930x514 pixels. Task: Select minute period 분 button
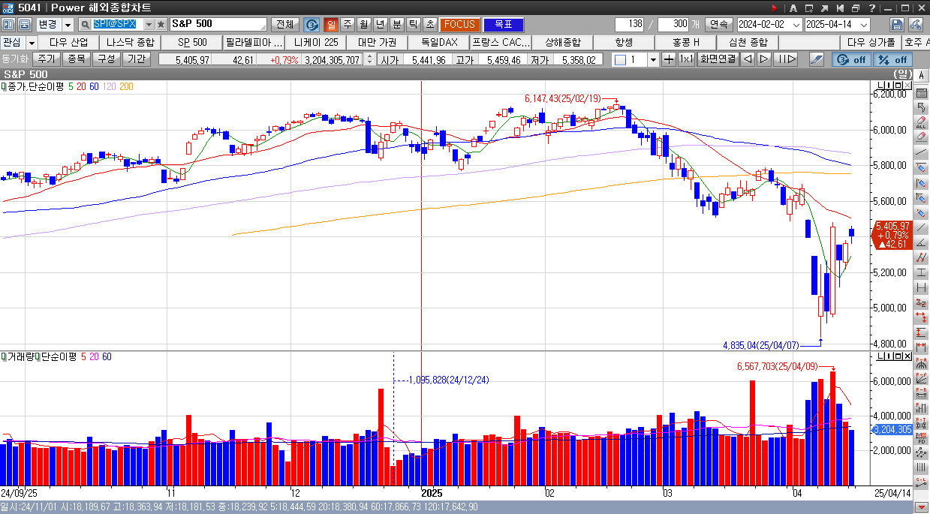pyautogui.click(x=397, y=25)
